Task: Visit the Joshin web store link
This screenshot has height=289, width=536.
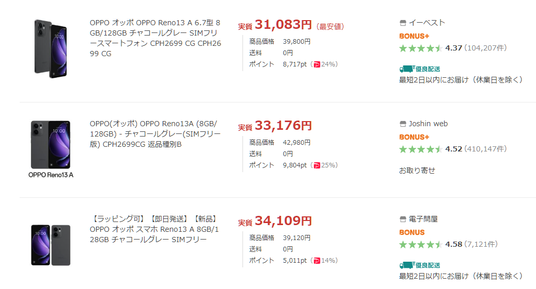Action: (428, 124)
